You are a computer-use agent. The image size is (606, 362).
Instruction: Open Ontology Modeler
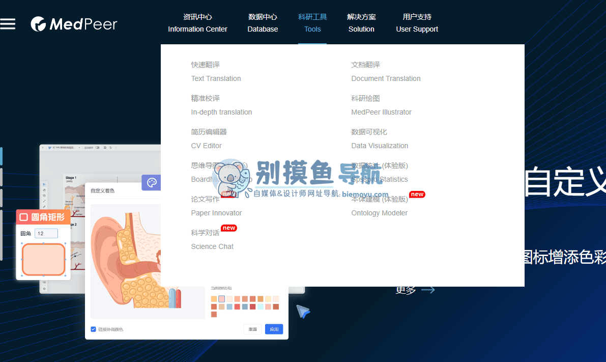pyautogui.click(x=380, y=206)
